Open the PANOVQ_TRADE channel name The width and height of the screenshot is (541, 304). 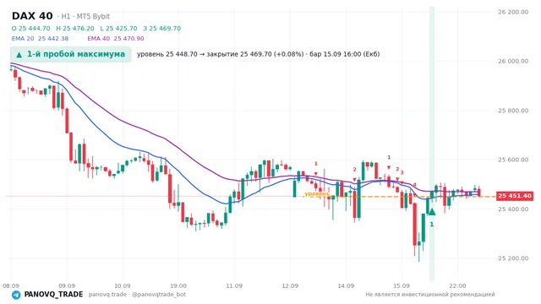click(53, 295)
